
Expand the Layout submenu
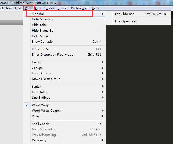tap(64, 62)
